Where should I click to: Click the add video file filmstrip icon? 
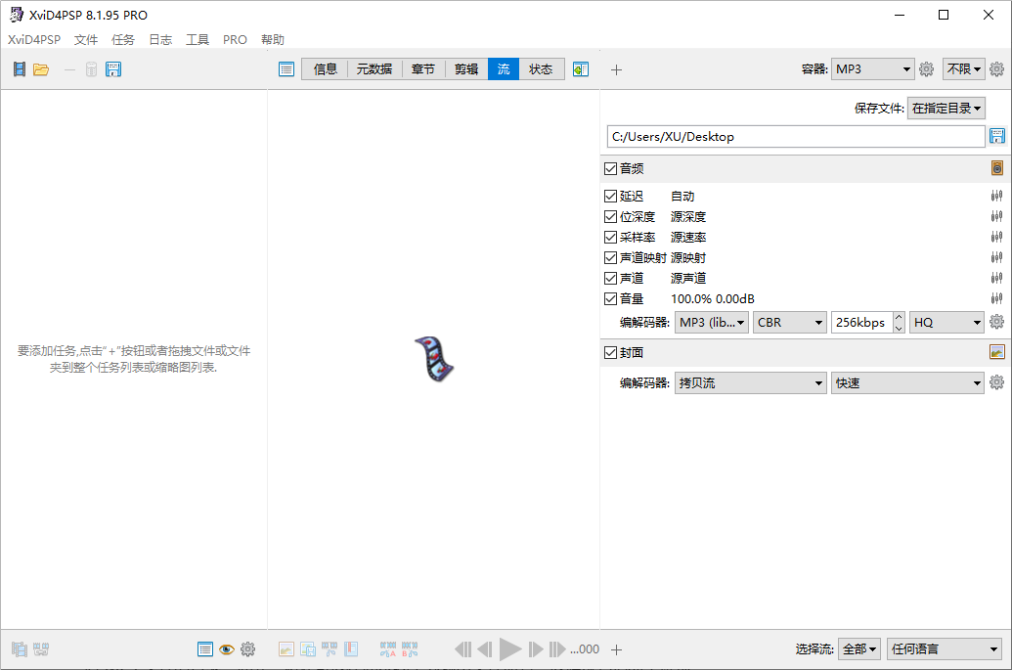pyautogui.click(x=20, y=69)
